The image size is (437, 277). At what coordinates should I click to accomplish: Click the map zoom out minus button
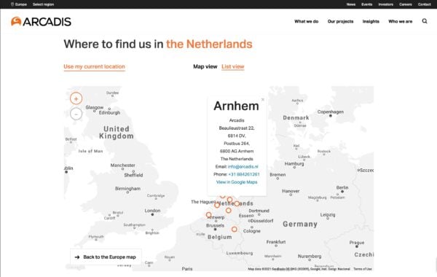click(76, 114)
